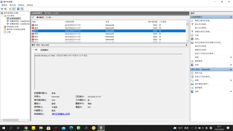Click the Back arrow in the toolbar
Image resolution: width=233 pixels, height=131 pixels.
tap(2, 9)
